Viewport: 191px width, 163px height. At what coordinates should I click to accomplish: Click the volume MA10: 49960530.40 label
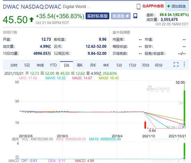coord(105,139)
